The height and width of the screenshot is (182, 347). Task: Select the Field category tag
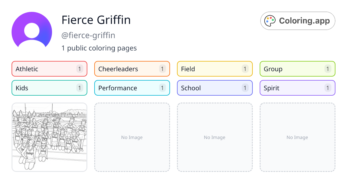(215, 69)
